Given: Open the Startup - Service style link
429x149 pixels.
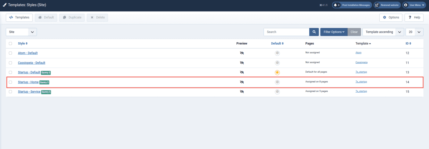Looking at the screenshot, I should [29, 92].
